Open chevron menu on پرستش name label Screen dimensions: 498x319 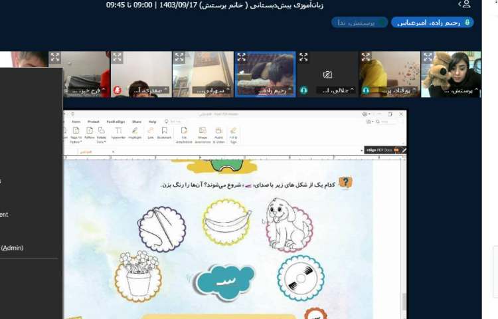[x=476, y=90]
